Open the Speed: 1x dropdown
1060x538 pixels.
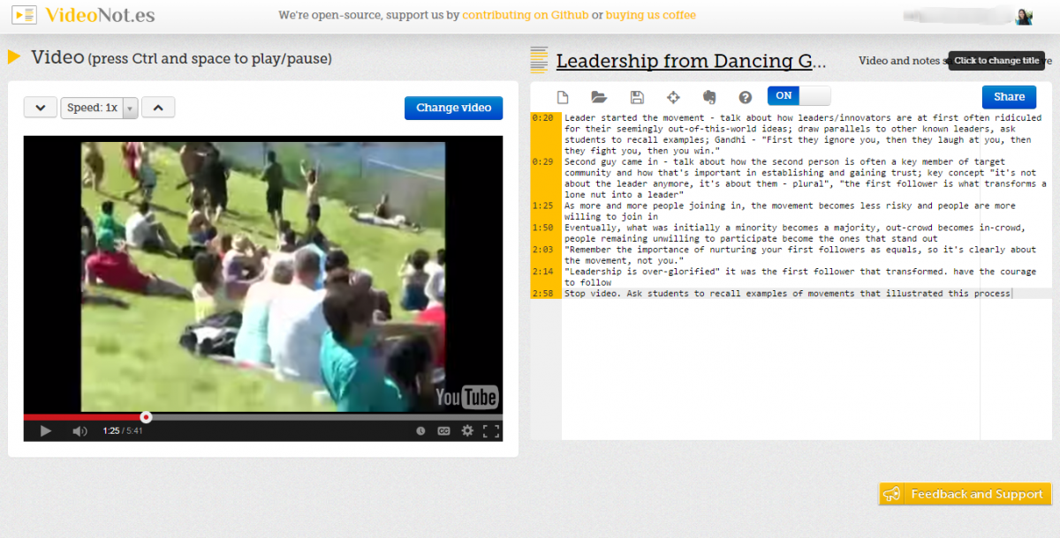(x=100, y=108)
